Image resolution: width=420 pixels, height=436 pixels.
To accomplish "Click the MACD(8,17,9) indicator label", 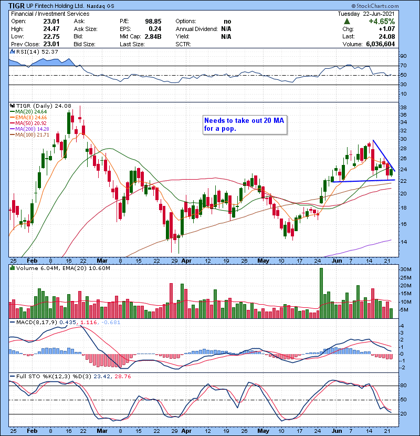I will pyautogui.click(x=37, y=323).
